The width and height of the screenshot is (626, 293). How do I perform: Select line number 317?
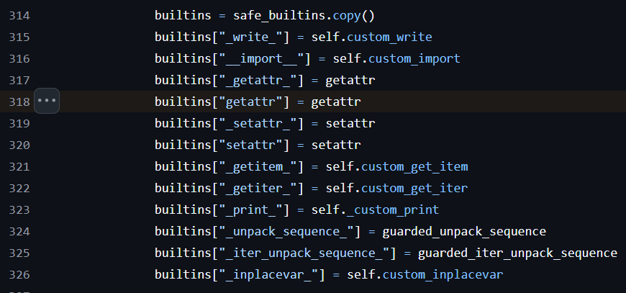[x=19, y=80]
